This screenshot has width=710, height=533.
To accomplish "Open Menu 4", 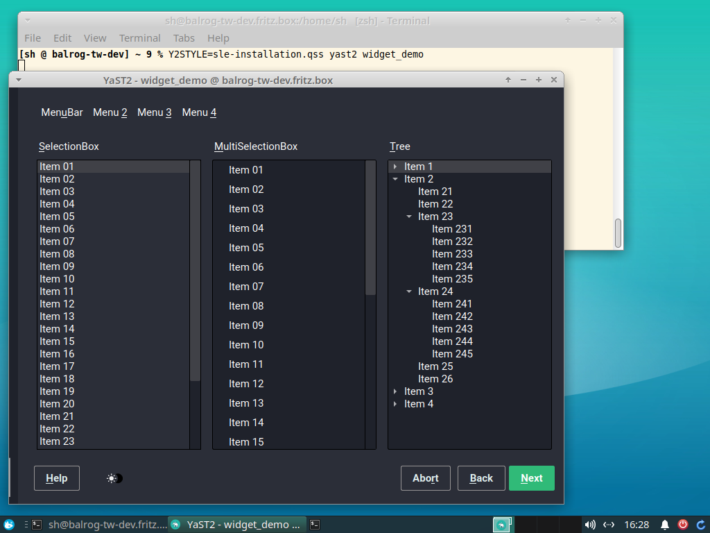I will pyautogui.click(x=199, y=112).
